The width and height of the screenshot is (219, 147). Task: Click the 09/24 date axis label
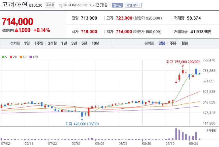pyautogui.click(x=193, y=144)
